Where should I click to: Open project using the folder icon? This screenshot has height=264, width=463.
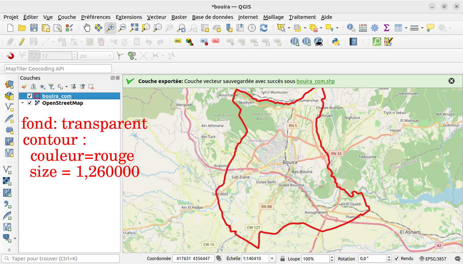click(22, 28)
